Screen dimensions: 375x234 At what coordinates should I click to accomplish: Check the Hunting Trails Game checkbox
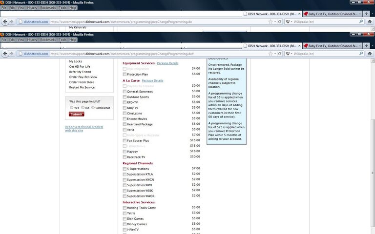[x=125, y=208]
